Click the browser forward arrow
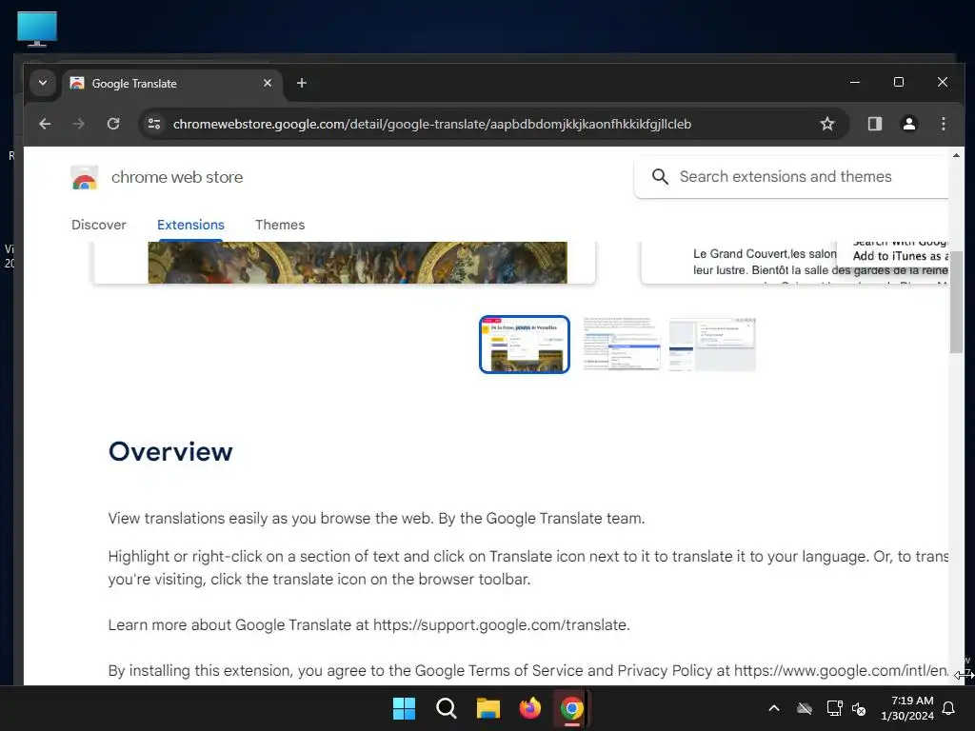Viewport: 975px width, 731px height. (x=78, y=124)
